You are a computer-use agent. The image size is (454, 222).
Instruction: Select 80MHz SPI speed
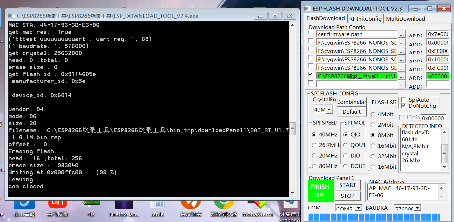tap(314, 166)
